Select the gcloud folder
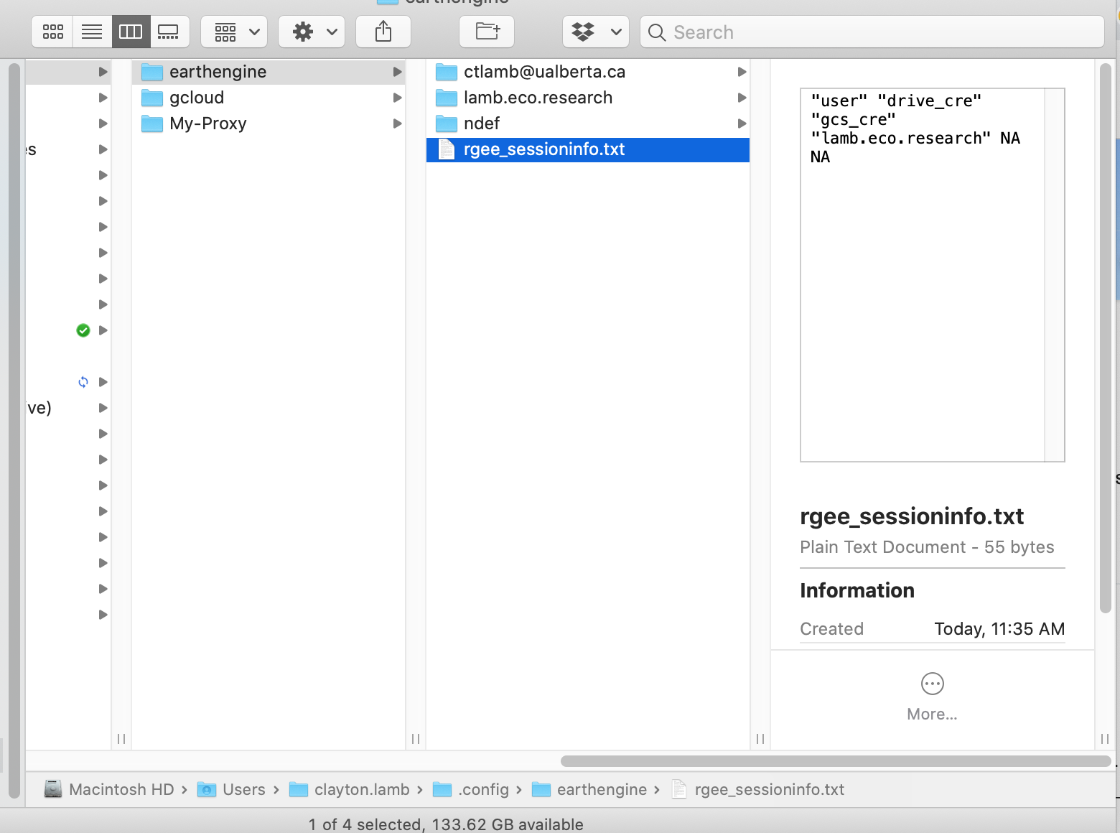 pyautogui.click(x=197, y=98)
